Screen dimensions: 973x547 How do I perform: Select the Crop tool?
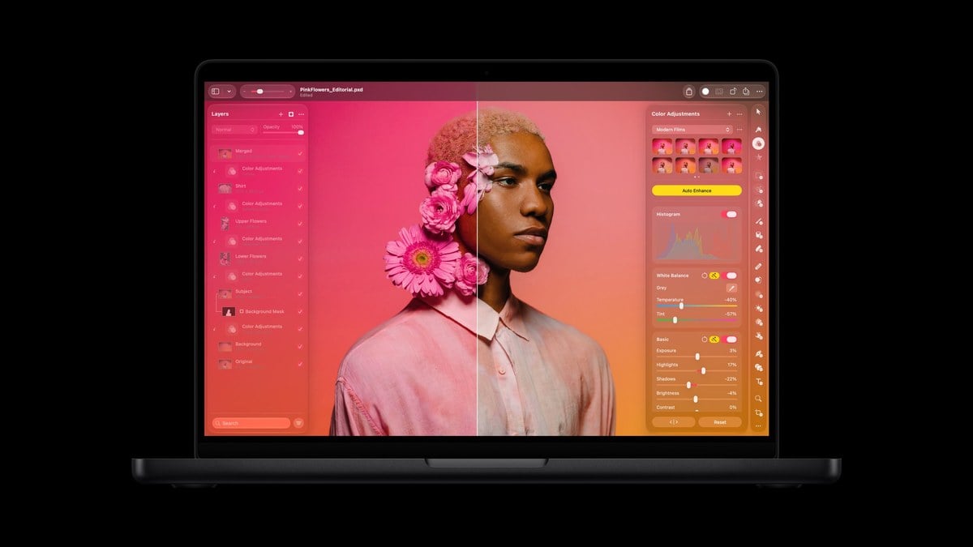click(758, 413)
